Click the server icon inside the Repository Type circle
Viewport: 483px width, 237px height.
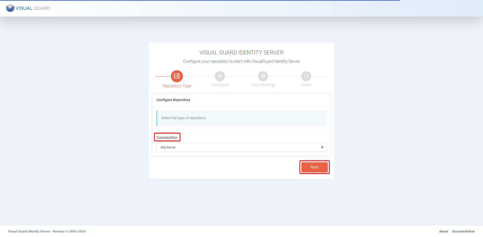point(177,76)
